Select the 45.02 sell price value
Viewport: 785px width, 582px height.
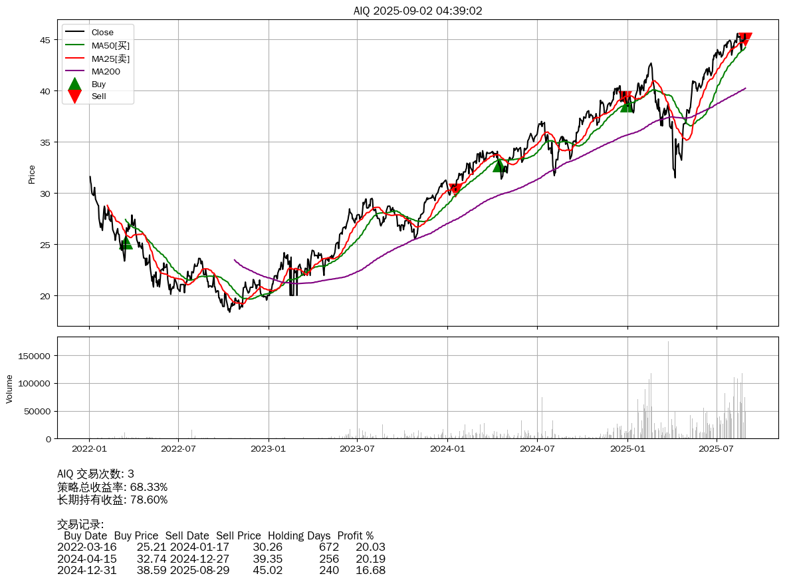(267, 571)
